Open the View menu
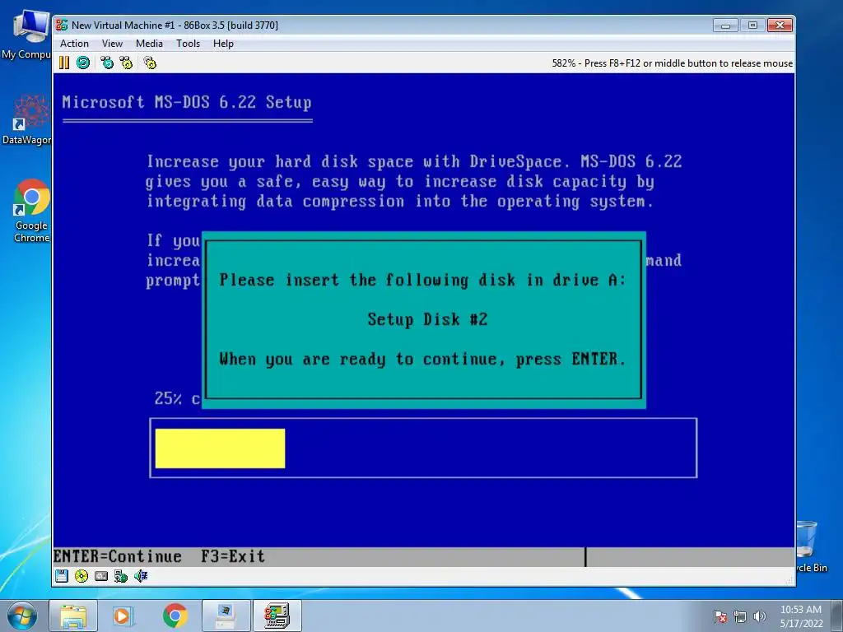The image size is (843, 632). click(x=112, y=44)
